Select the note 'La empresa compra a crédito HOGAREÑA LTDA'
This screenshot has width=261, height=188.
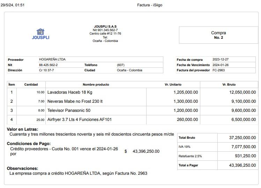78,173
